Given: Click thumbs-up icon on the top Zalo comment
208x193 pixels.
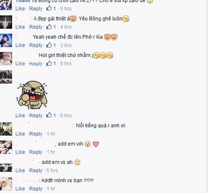Looking at the screenshot, I should [49, 8].
